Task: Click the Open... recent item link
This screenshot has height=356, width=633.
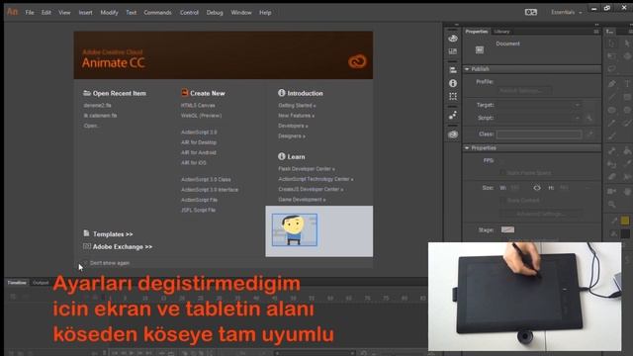Action: pos(91,126)
